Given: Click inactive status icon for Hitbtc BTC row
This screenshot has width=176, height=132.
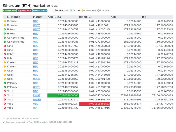Looking at the screenshot, I should point(5,54).
